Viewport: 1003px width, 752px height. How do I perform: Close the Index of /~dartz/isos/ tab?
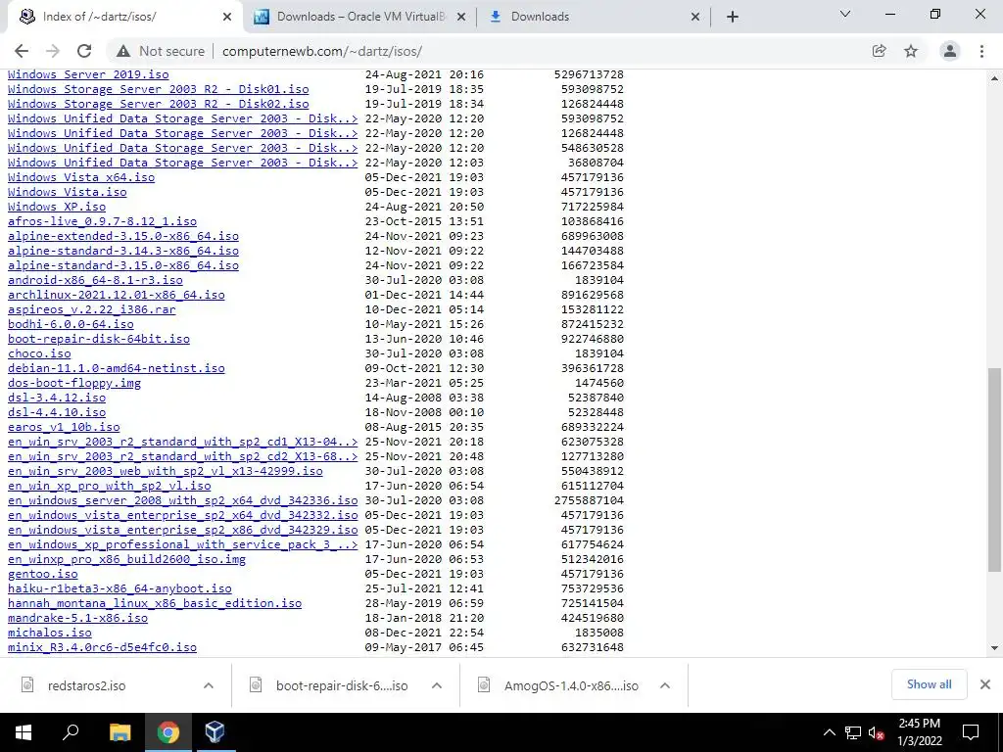[227, 17]
